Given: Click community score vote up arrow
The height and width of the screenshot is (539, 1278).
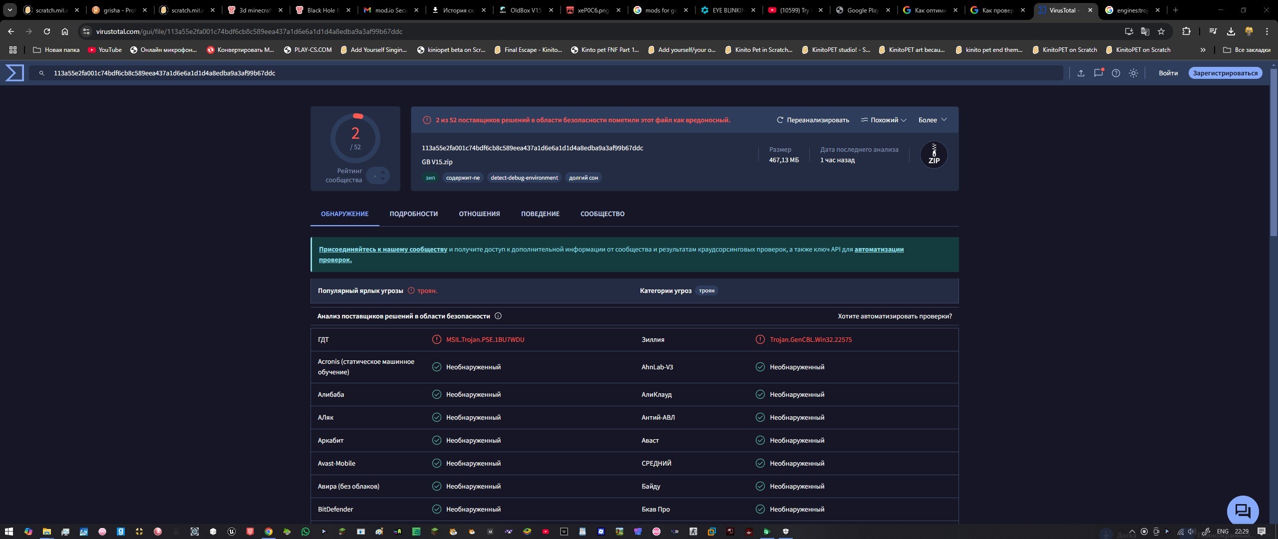Looking at the screenshot, I should (383, 172).
